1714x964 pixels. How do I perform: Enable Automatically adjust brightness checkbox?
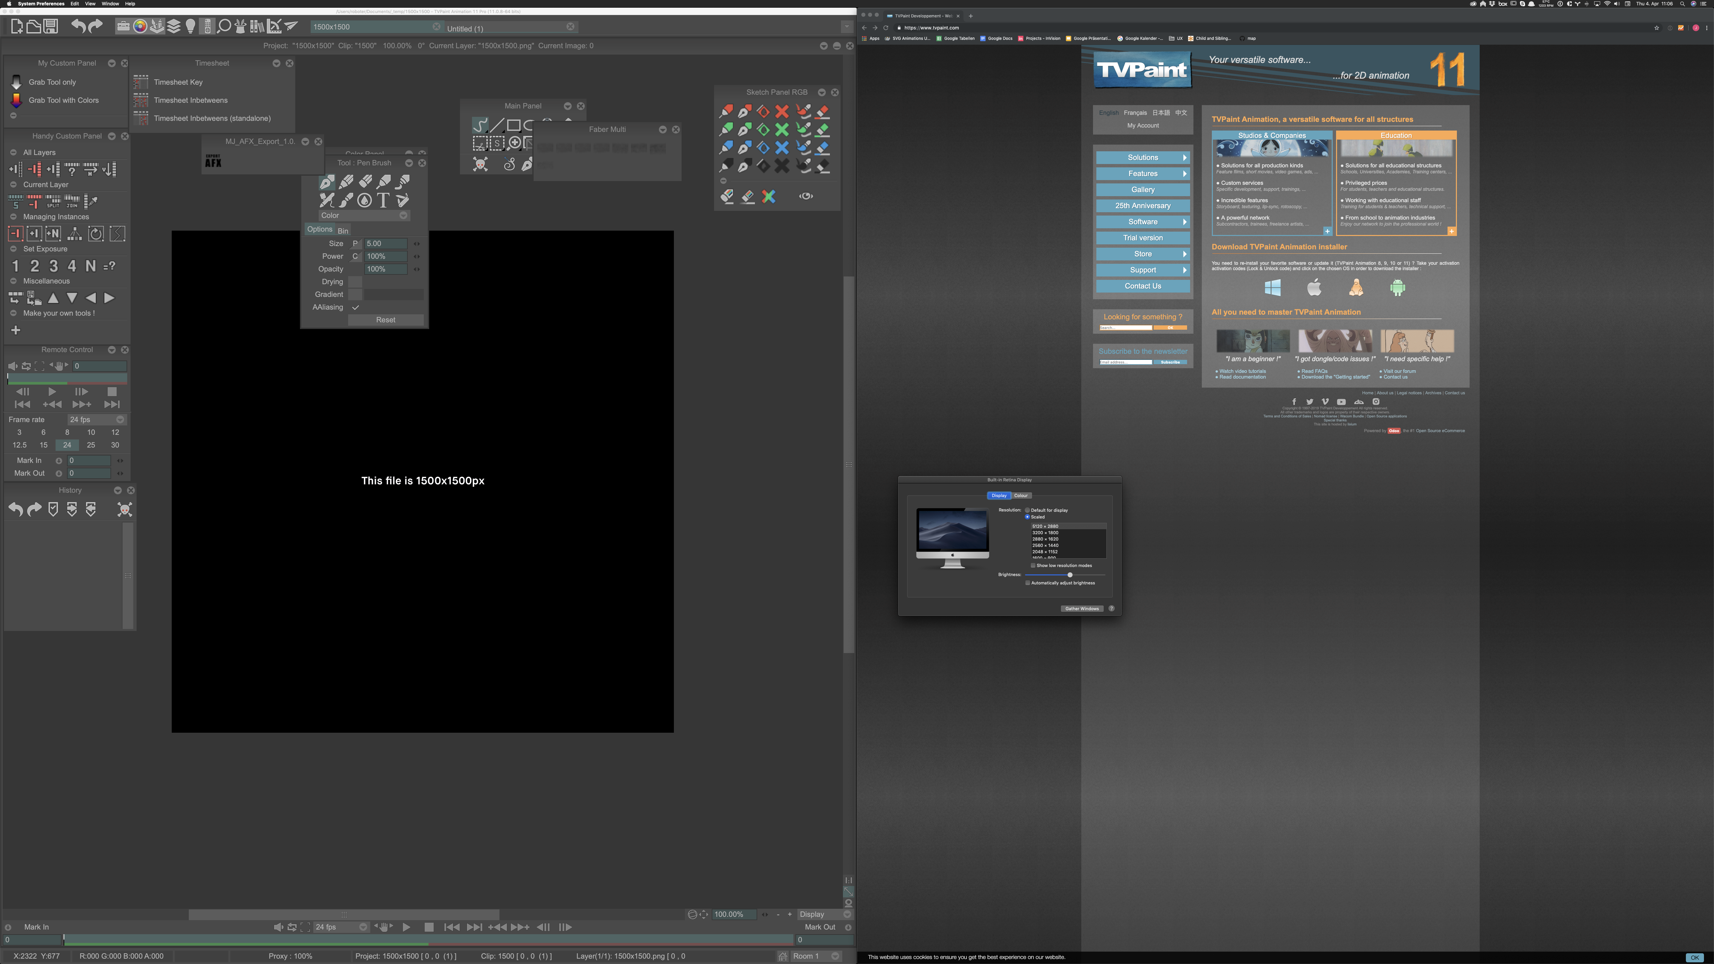[x=1027, y=583]
